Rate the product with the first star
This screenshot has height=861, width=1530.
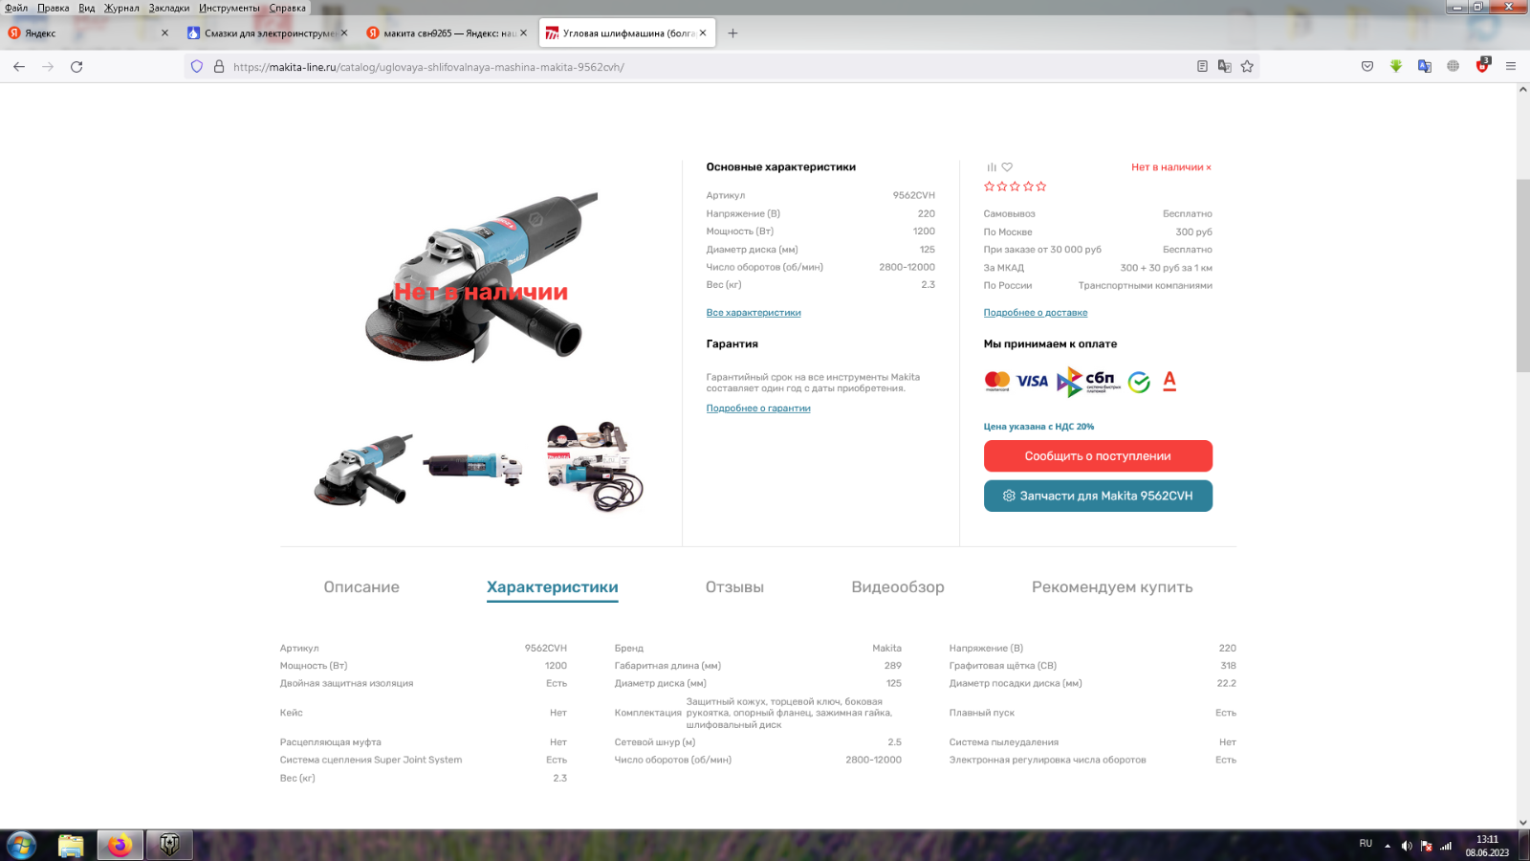click(990, 187)
